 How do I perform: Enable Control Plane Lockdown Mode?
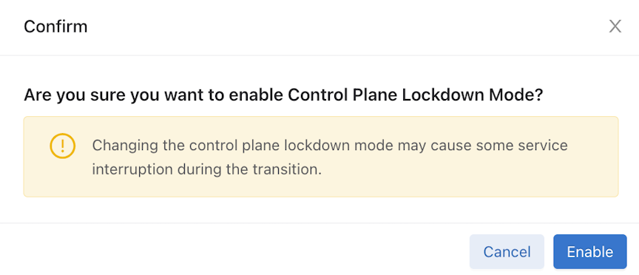(x=589, y=252)
